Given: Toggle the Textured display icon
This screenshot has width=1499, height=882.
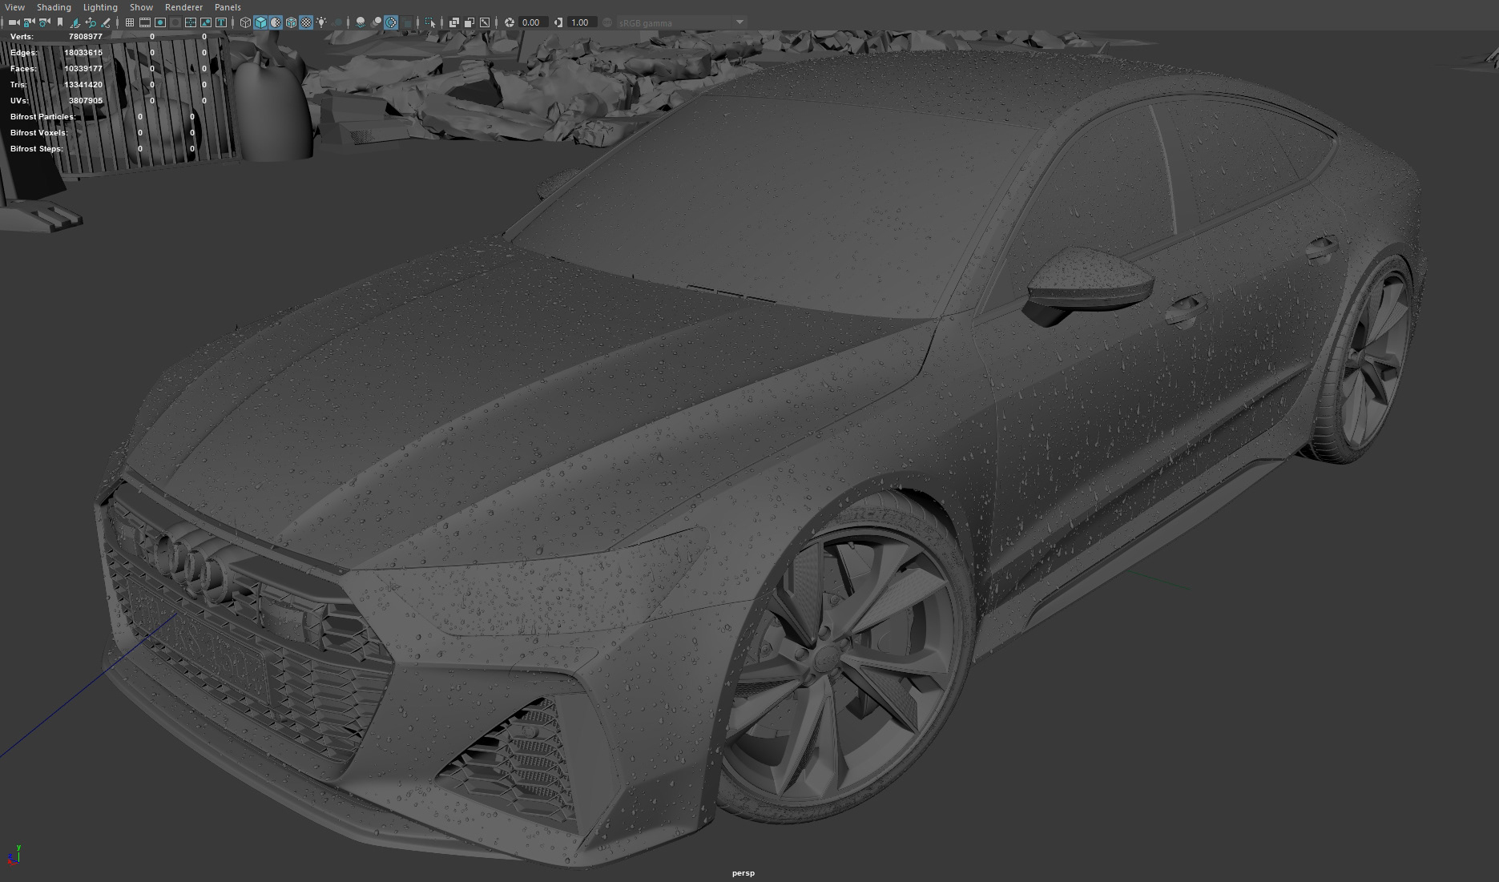Looking at the screenshot, I should [306, 22].
